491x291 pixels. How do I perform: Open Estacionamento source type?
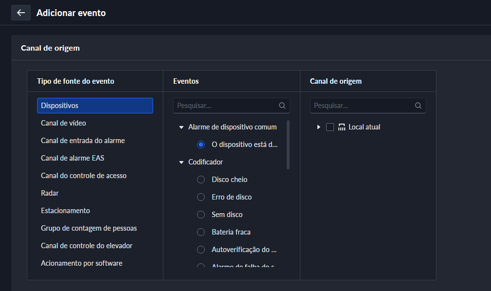pyautogui.click(x=65, y=211)
